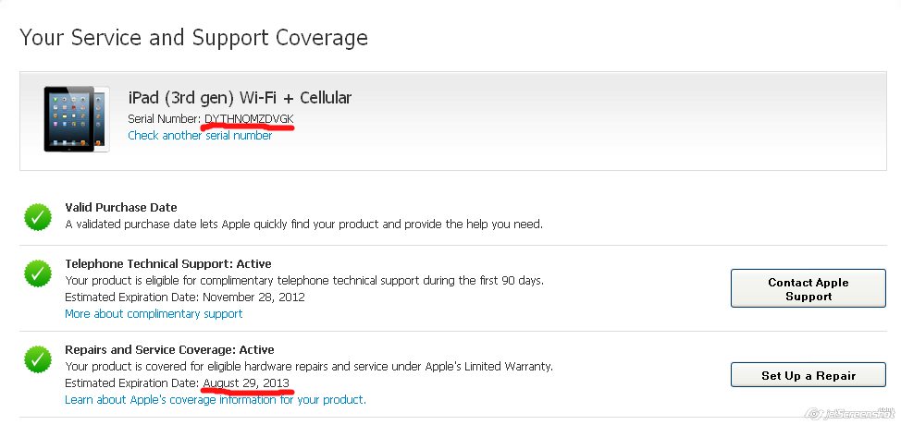Click the Valid Purchase Date heading

click(120, 207)
